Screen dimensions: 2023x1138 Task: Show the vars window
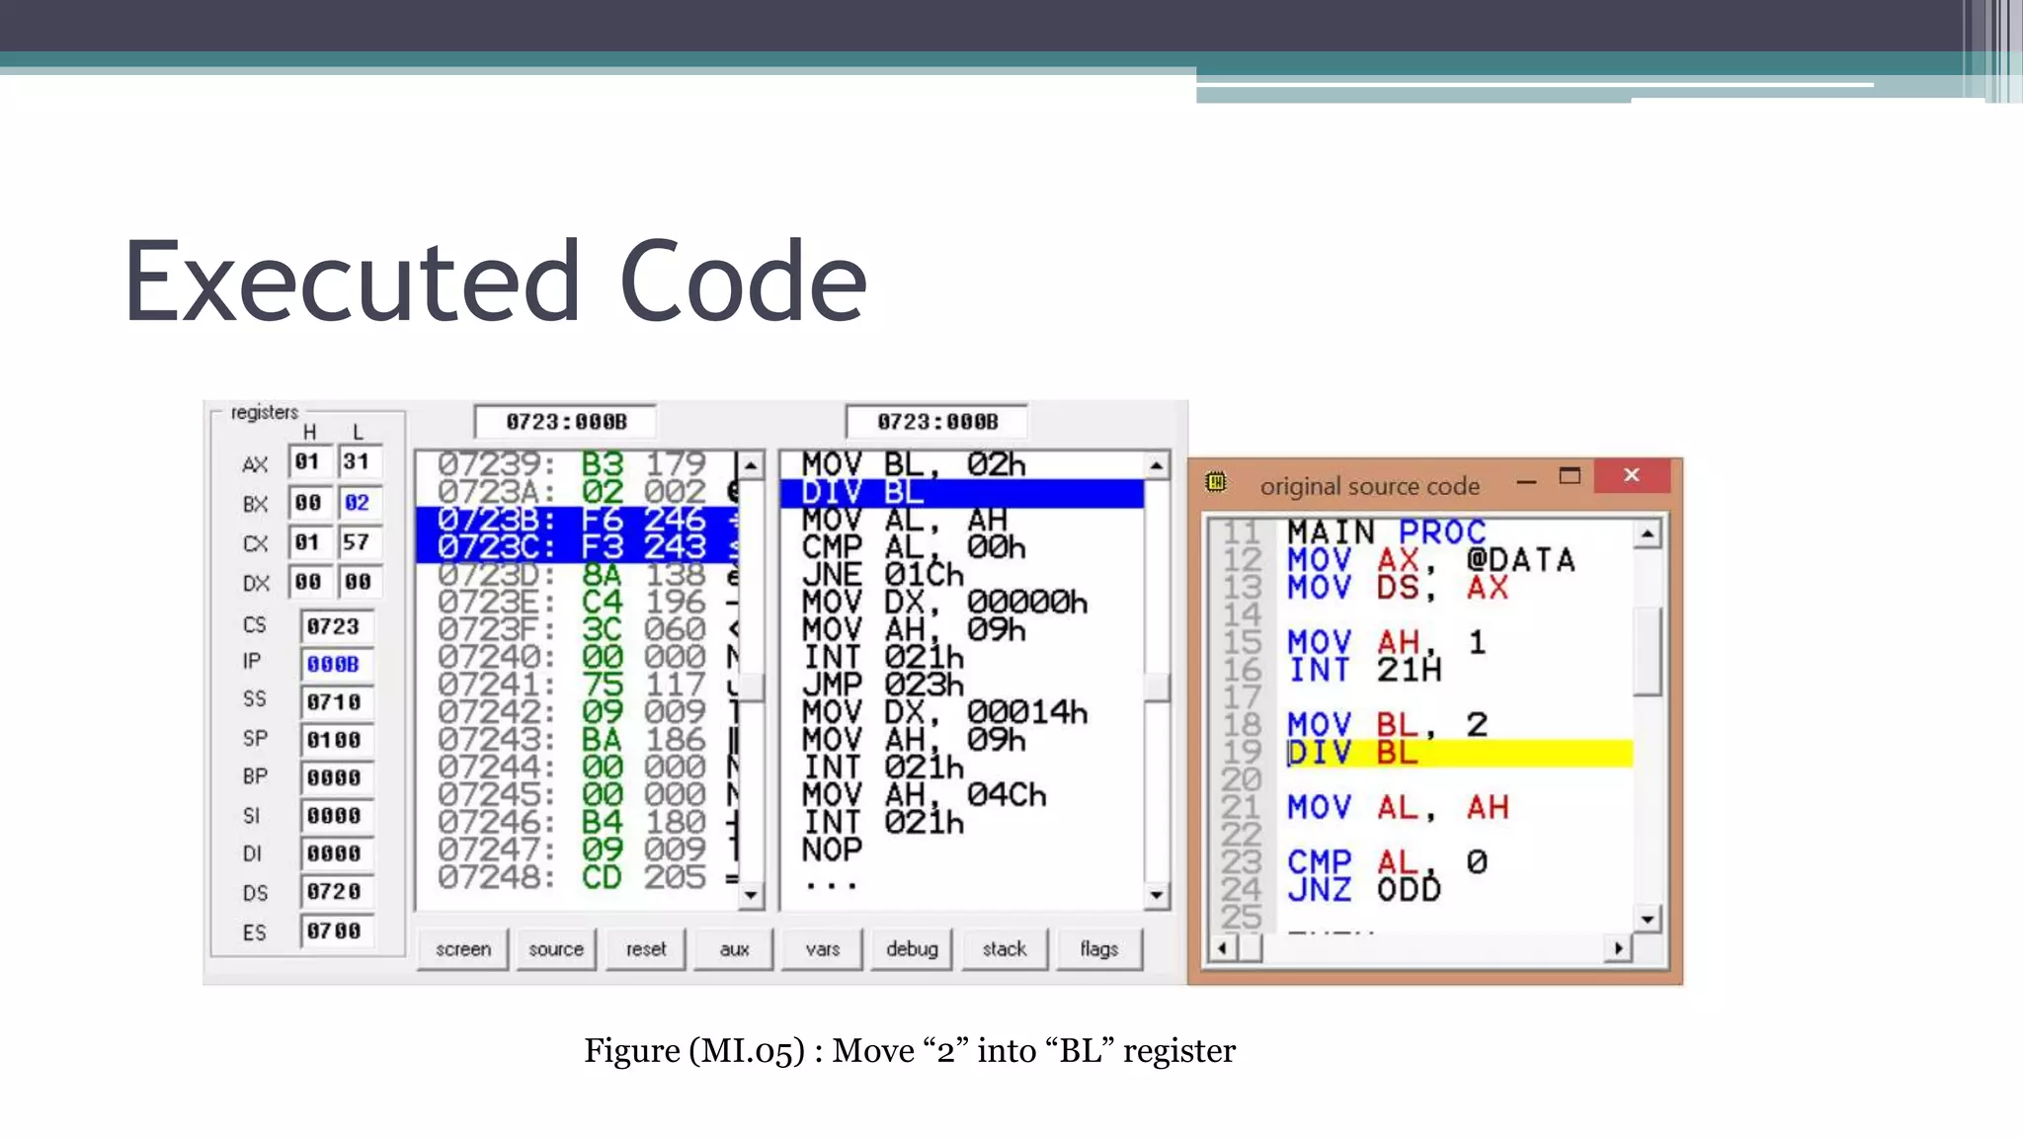tap(822, 948)
